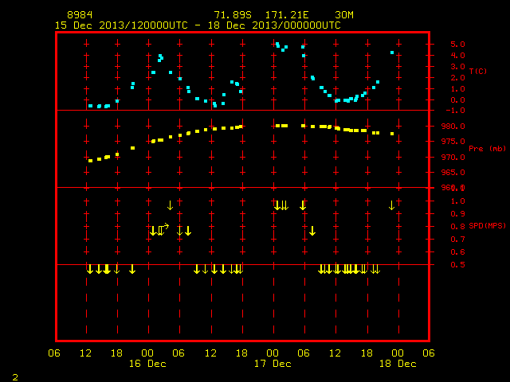510x382 pixels.
Task: Select the page number 2 in the corner
Action: 15,377
